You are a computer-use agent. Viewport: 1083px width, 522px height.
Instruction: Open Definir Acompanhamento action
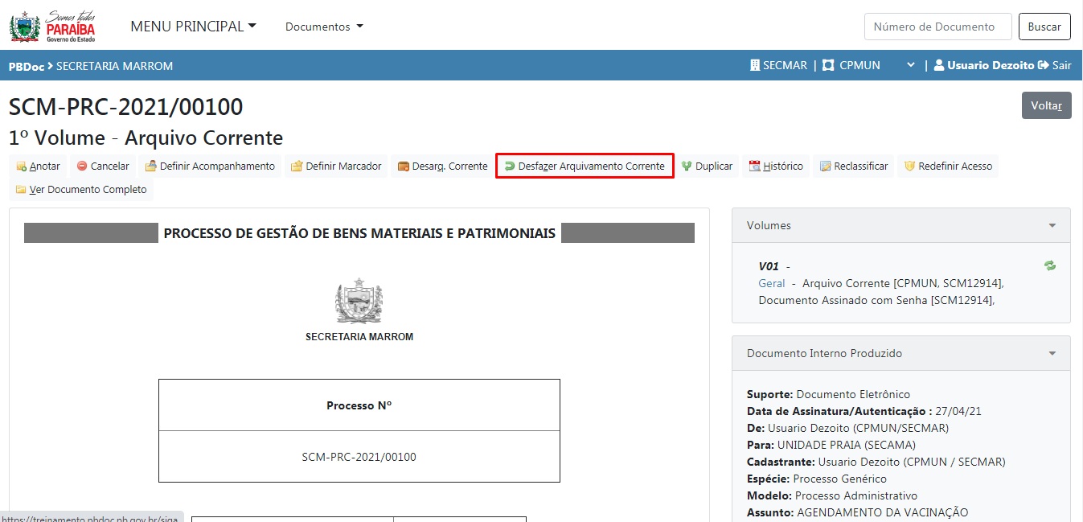pos(210,166)
